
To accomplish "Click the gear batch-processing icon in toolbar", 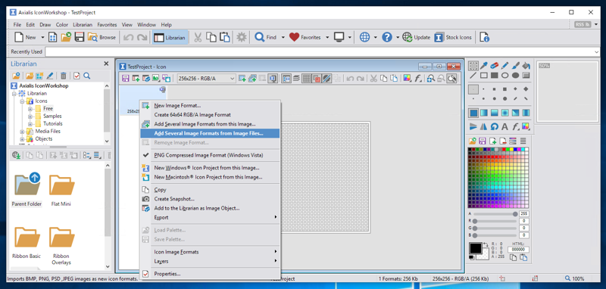I will click(242, 37).
